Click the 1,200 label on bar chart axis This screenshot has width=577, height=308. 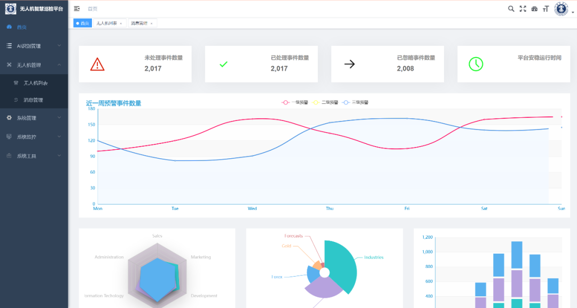pos(427,237)
